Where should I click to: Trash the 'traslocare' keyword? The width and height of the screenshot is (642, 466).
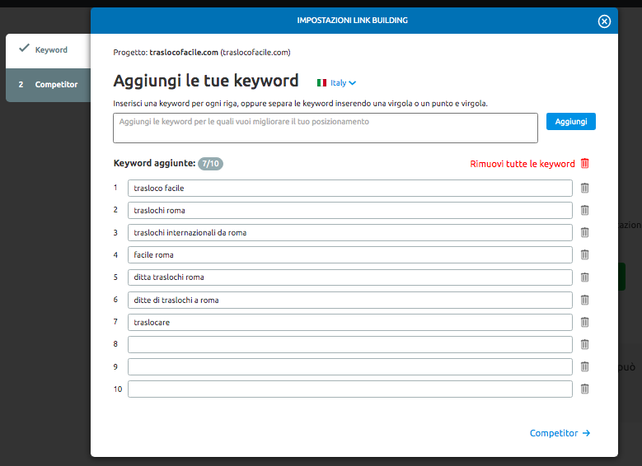click(584, 322)
